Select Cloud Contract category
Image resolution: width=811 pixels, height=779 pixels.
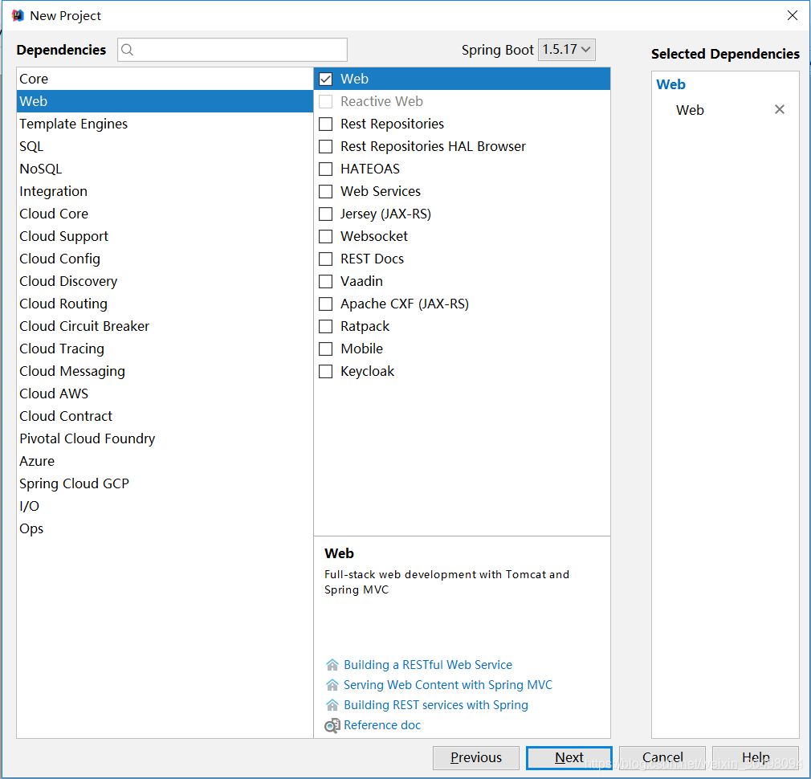coord(165,416)
